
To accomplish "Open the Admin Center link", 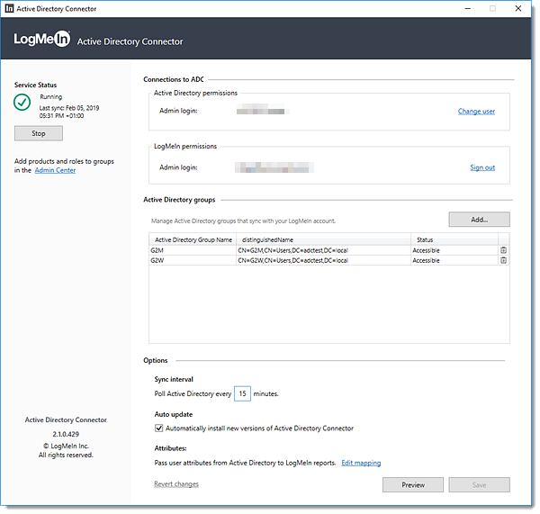I will tap(55, 170).
